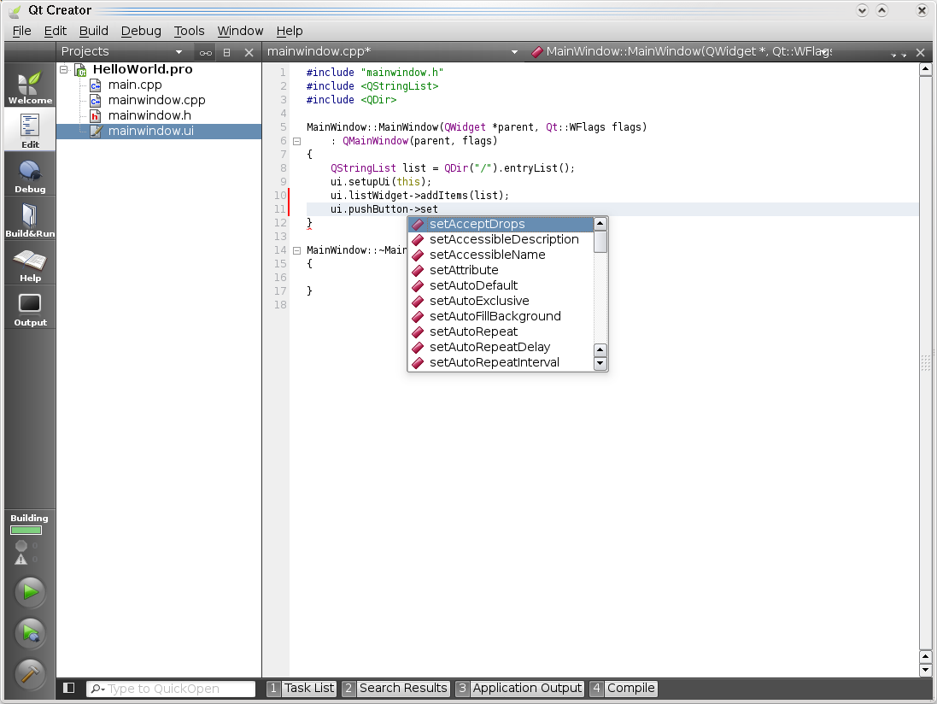Toggle sync with editor in Projects panel

pyautogui.click(x=206, y=53)
